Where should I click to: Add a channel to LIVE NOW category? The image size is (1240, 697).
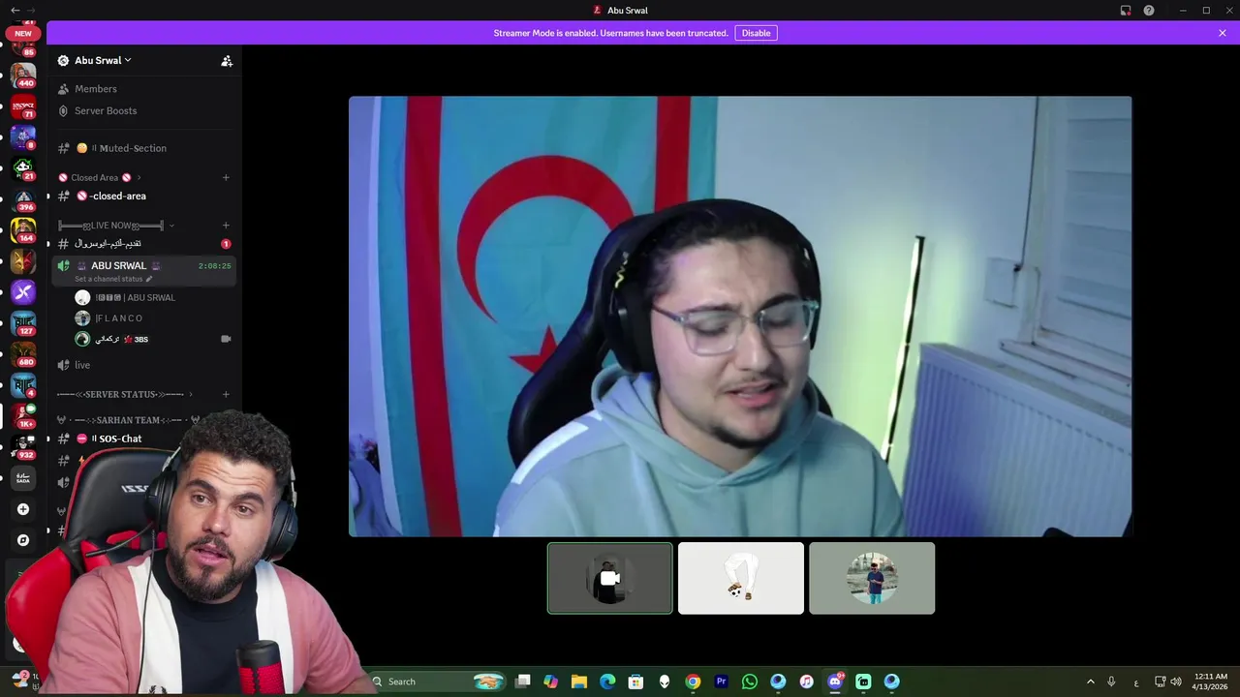click(x=226, y=226)
